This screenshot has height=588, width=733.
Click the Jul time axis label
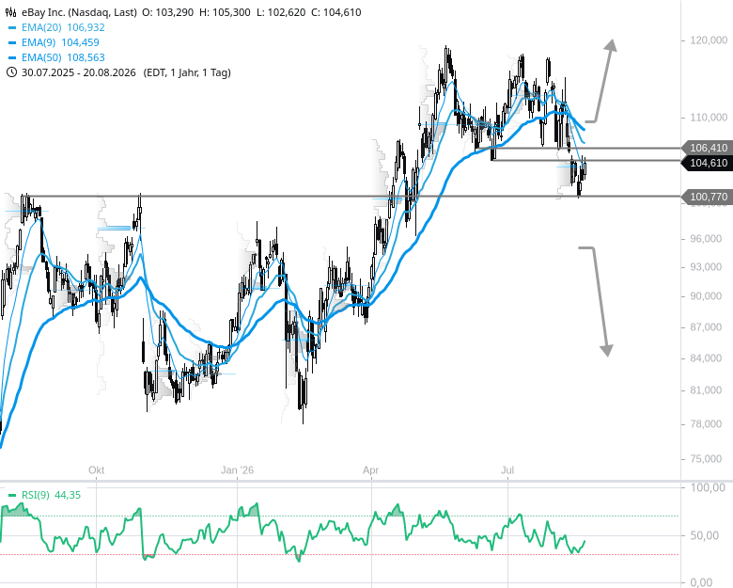pyautogui.click(x=507, y=470)
